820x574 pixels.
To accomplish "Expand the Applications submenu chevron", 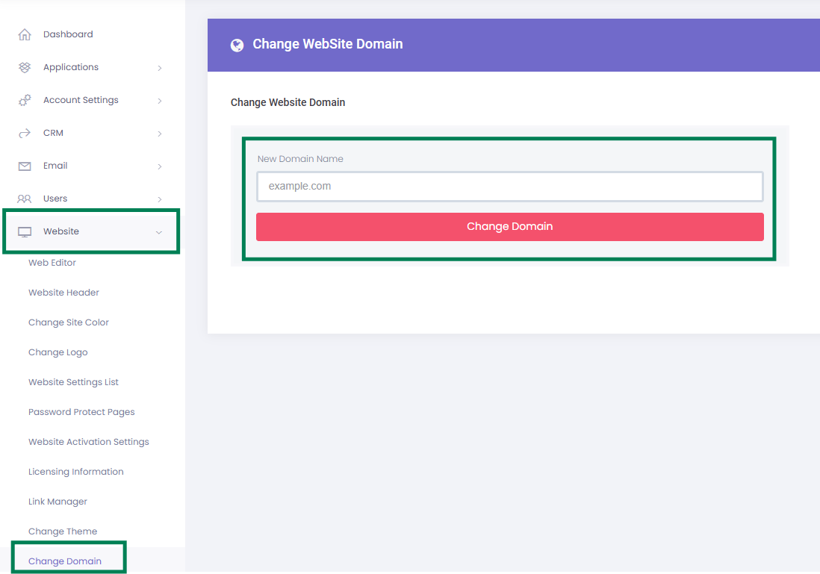I will tap(160, 68).
